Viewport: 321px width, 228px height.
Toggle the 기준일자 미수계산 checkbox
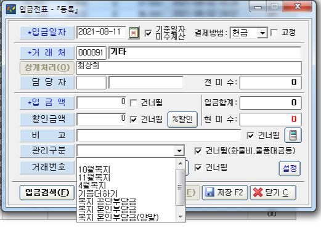148,33
